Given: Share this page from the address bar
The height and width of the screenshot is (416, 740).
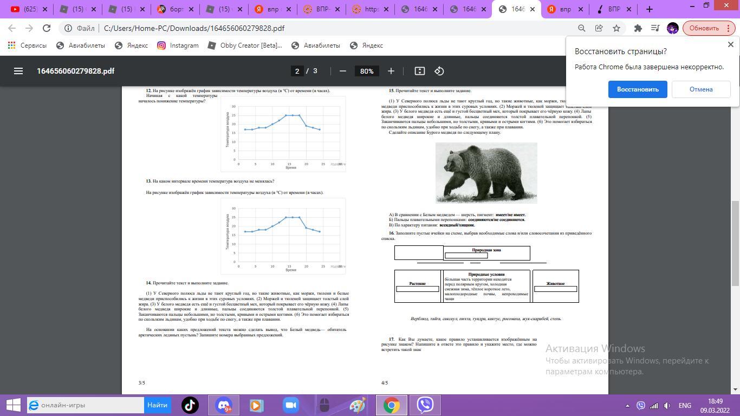Looking at the screenshot, I should (599, 28).
